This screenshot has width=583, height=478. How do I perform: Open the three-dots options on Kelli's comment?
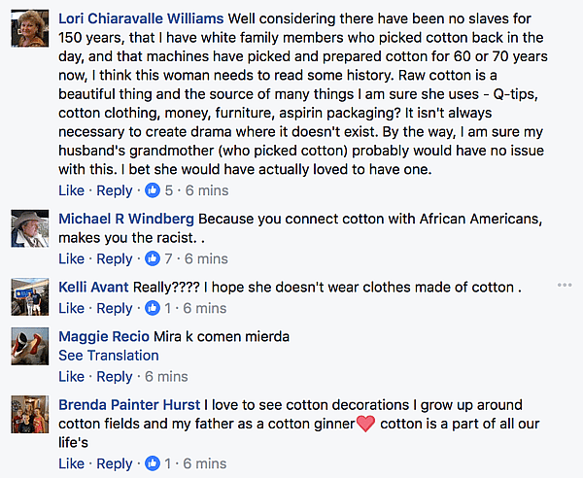tap(566, 285)
